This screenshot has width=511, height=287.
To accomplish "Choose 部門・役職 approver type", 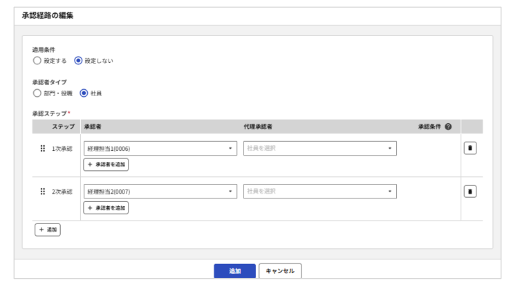I will pyautogui.click(x=37, y=93).
